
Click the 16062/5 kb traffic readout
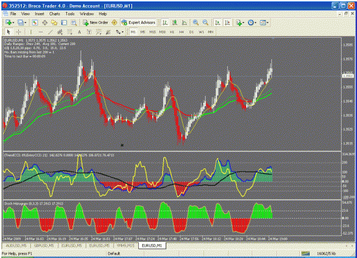pyautogui.click(x=326, y=253)
